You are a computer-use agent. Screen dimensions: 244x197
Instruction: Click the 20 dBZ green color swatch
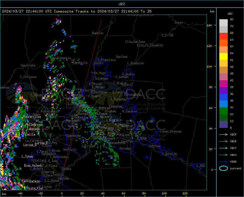pos(223,118)
